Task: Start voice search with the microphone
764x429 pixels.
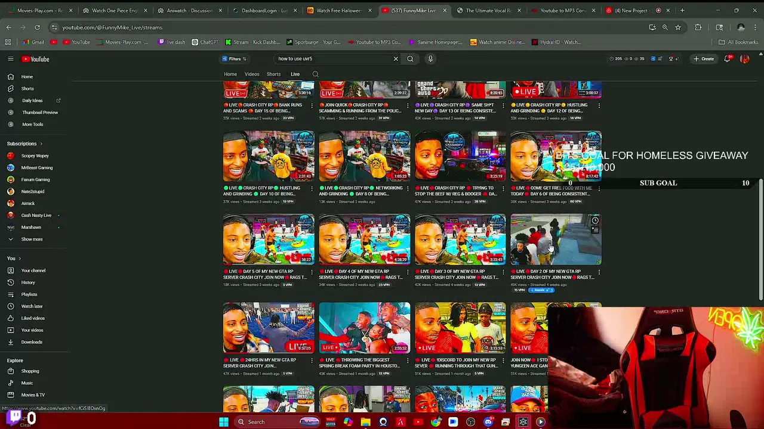Action: click(x=430, y=59)
